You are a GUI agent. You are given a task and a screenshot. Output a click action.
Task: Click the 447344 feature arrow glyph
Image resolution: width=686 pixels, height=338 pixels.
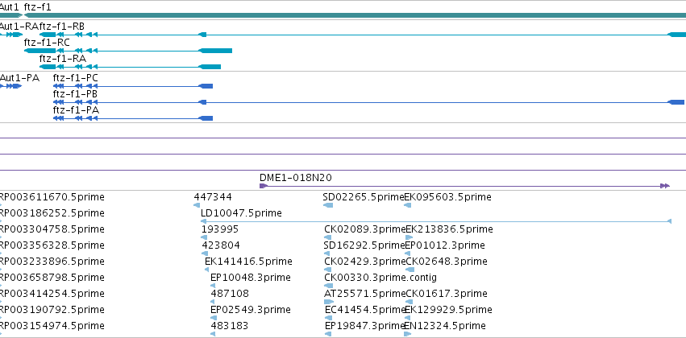coord(197,205)
